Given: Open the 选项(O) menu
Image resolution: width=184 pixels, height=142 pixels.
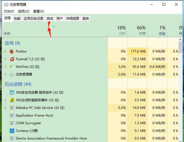Looking at the screenshot, I should pos(24,11).
